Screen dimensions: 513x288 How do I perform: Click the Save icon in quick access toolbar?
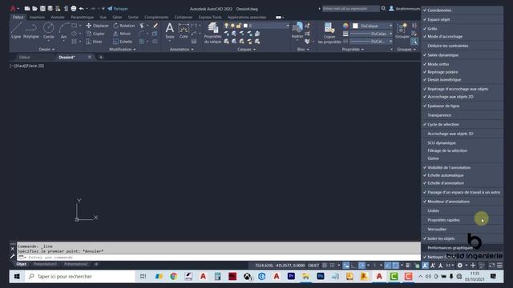[x=42, y=9]
